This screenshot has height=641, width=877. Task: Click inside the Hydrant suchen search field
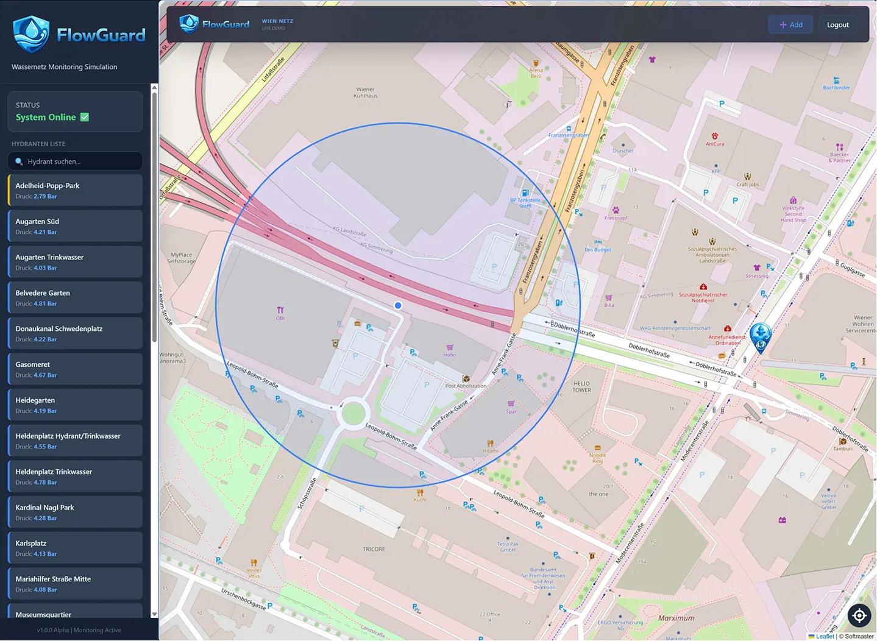point(73,161)
